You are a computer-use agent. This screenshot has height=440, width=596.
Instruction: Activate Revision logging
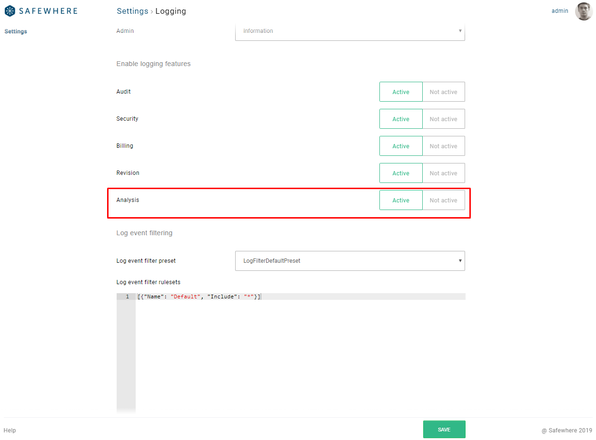point(400,172)
